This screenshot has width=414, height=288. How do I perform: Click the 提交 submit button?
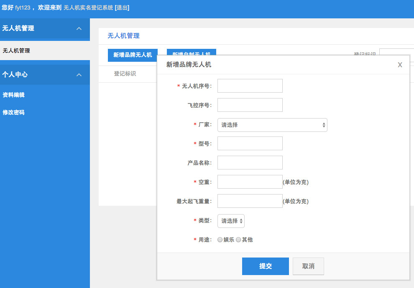pyautogui.click(x=265, y=266)
